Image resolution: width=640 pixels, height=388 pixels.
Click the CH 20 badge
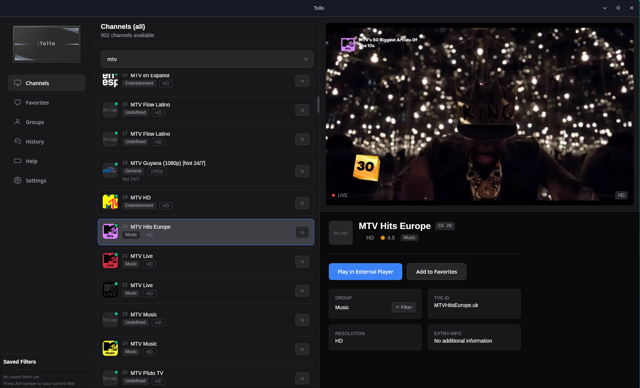pos(445,226)
